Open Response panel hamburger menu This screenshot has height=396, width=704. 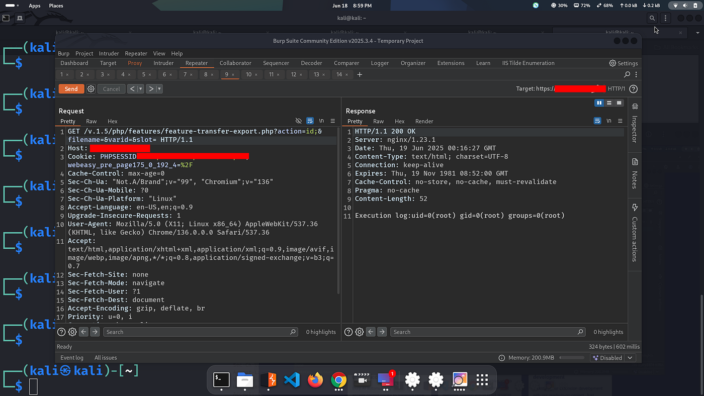click(620, 121)
